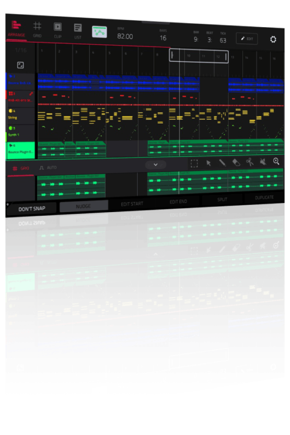Select the arrow pointer tool

click(x=208, y=163)
